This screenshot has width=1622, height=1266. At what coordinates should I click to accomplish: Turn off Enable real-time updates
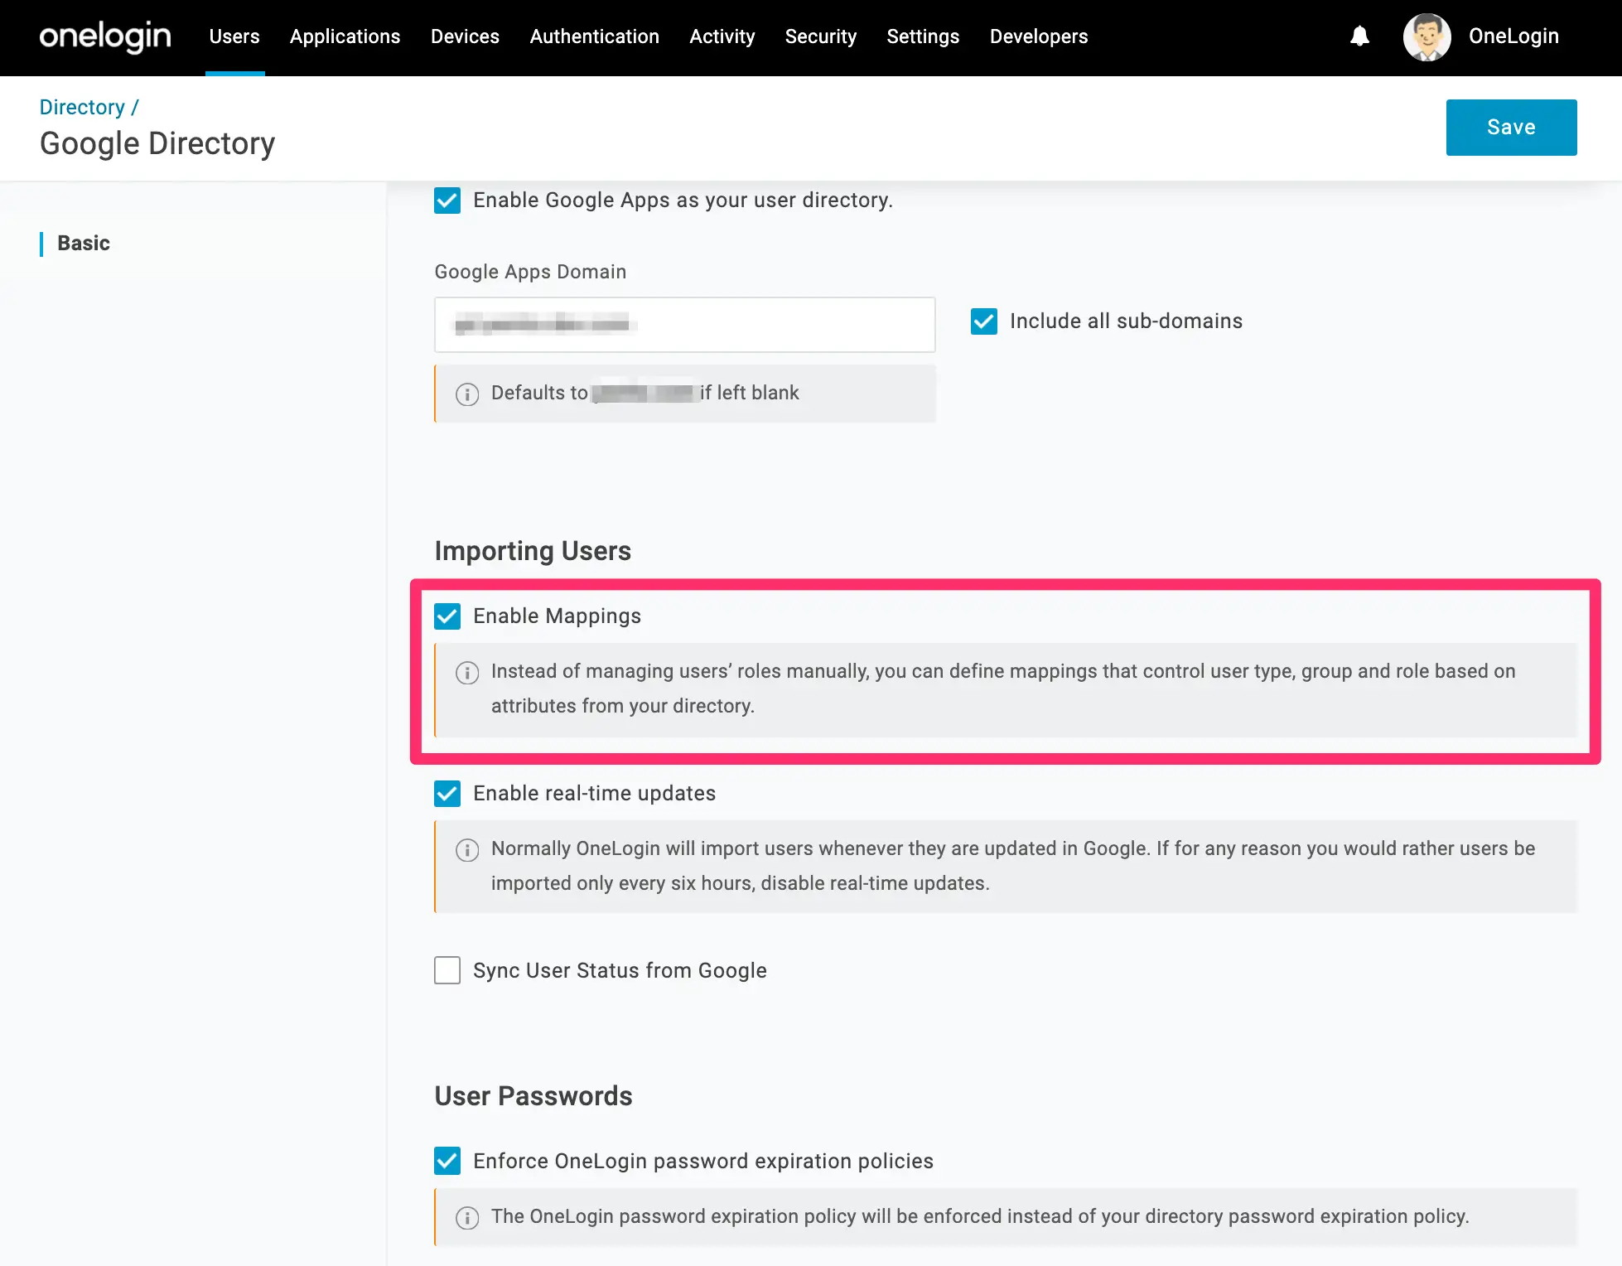point(447,794)
